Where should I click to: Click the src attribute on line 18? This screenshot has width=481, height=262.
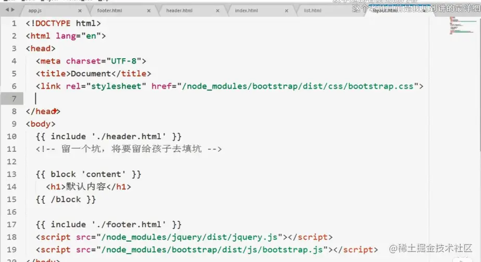point(83,237)
